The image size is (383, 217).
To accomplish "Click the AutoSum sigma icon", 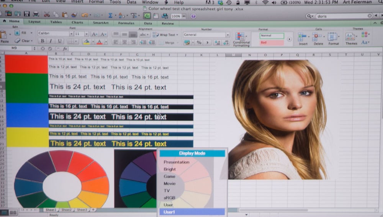I will (110, 16).
